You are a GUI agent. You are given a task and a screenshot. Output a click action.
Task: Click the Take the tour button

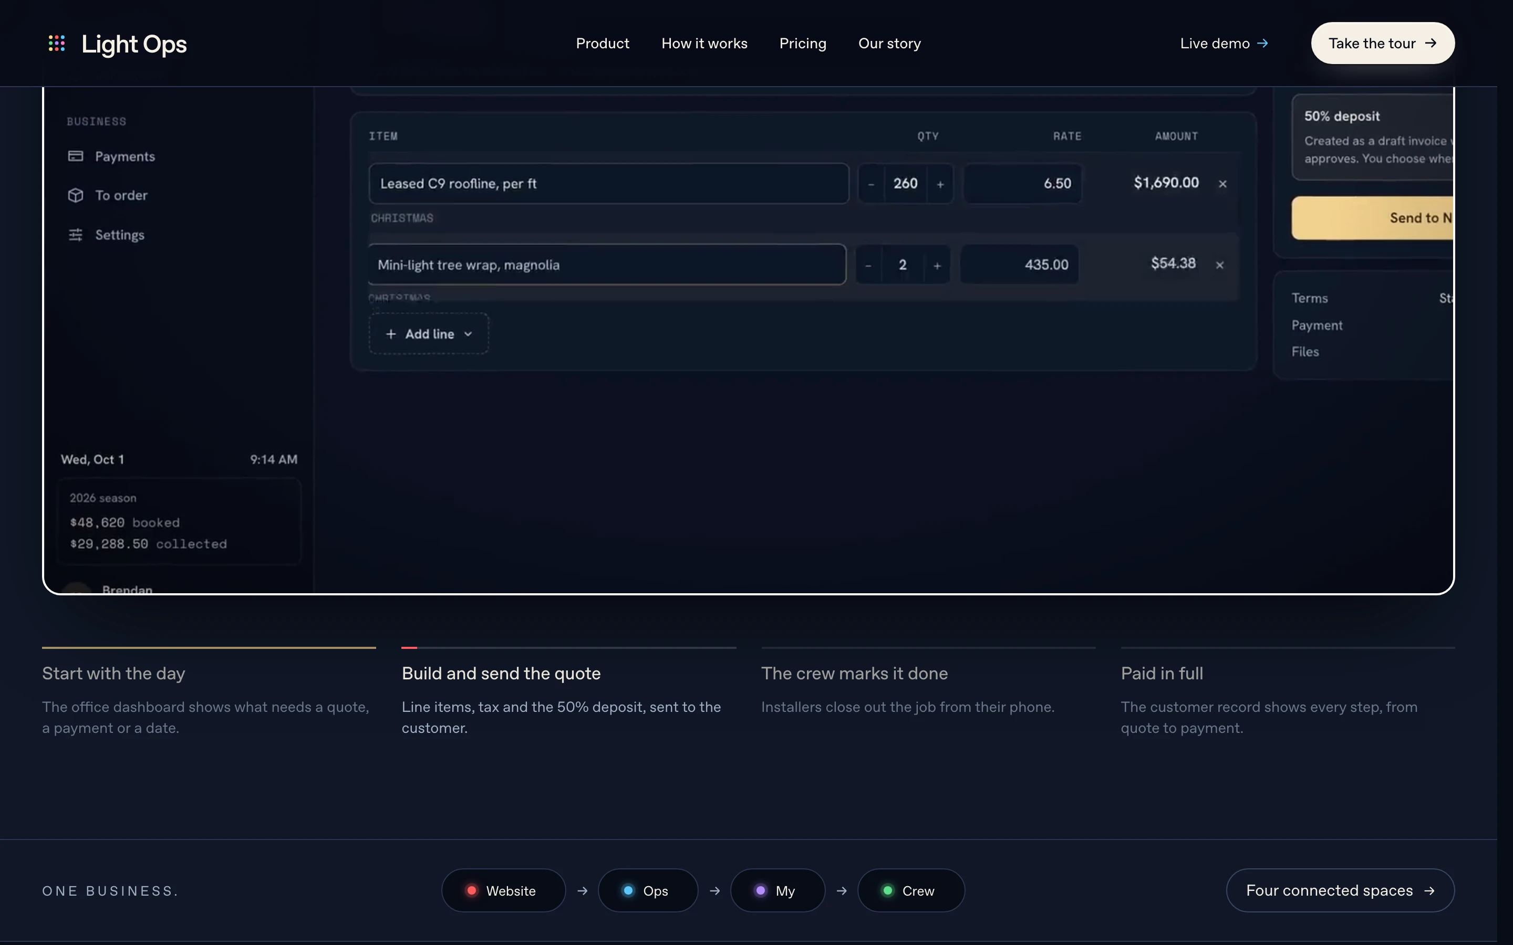click(x=1383, y=43)
